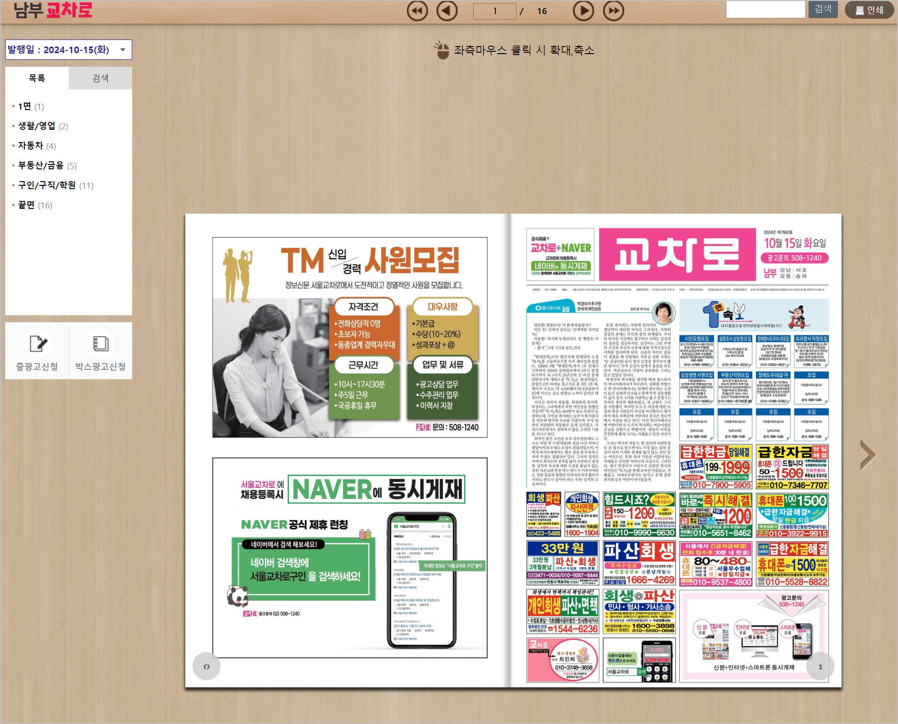Image resolution: width=898 pixels, height=724 pixels.
Task: Click the 최진희 010-3748-3658 ad
Action: 563,660
